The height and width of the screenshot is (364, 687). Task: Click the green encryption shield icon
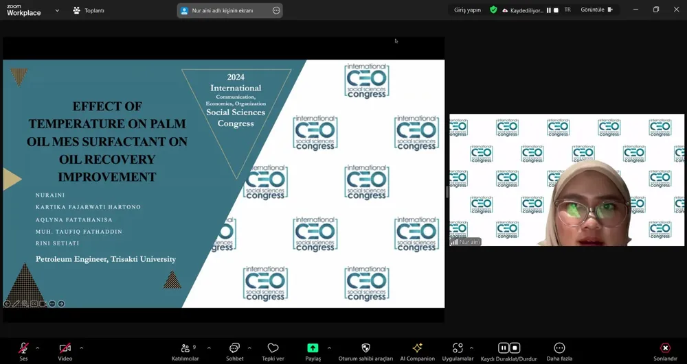pos(493,10)
